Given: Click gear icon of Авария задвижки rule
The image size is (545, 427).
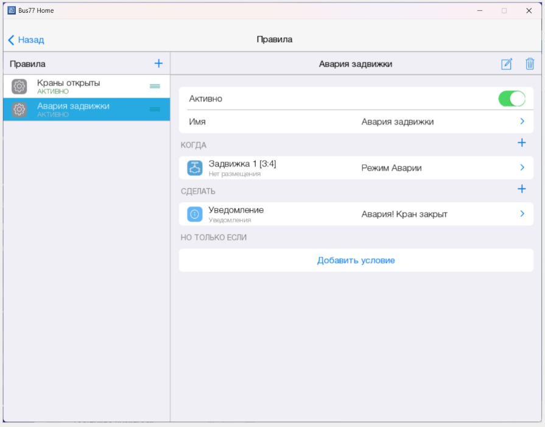Looking at the screenshot, I should point(19,110).
